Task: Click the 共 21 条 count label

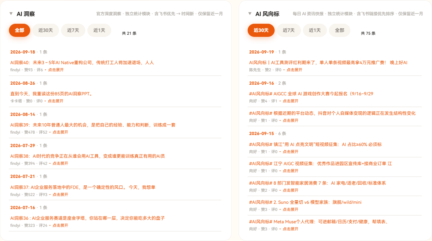Action: tap(129, 33)
